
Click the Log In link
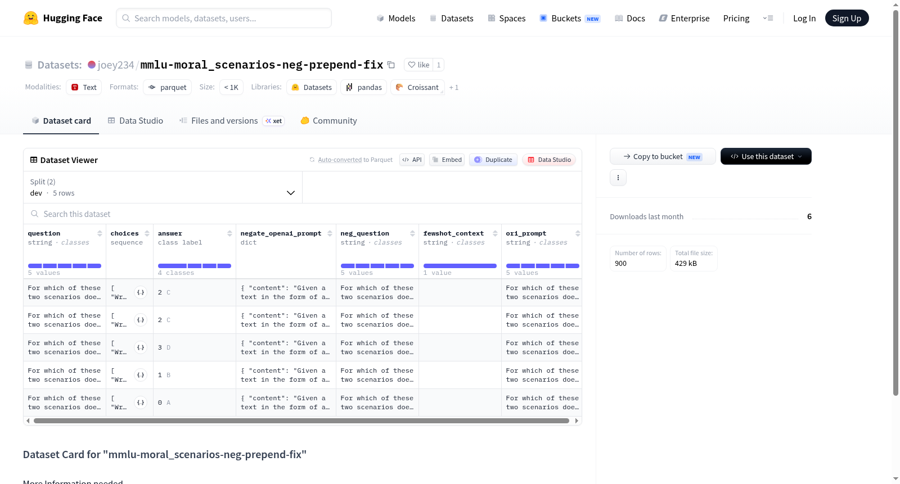click(x=804, y=19)
